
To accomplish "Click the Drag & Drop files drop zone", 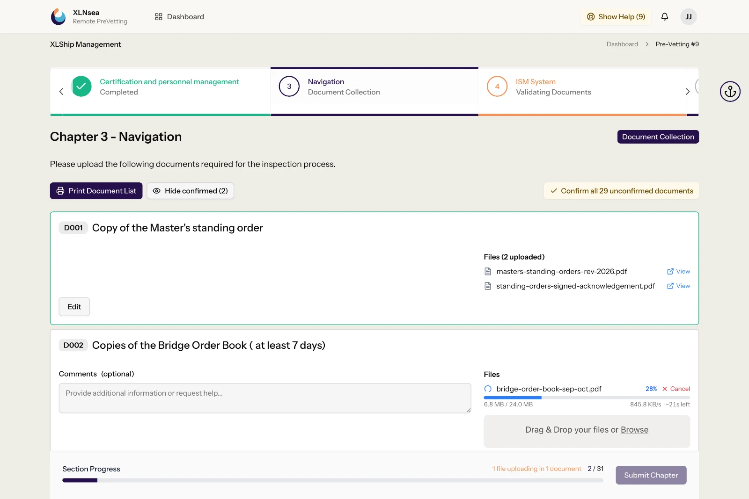I will pyautogui.click(x=587, y=431).
